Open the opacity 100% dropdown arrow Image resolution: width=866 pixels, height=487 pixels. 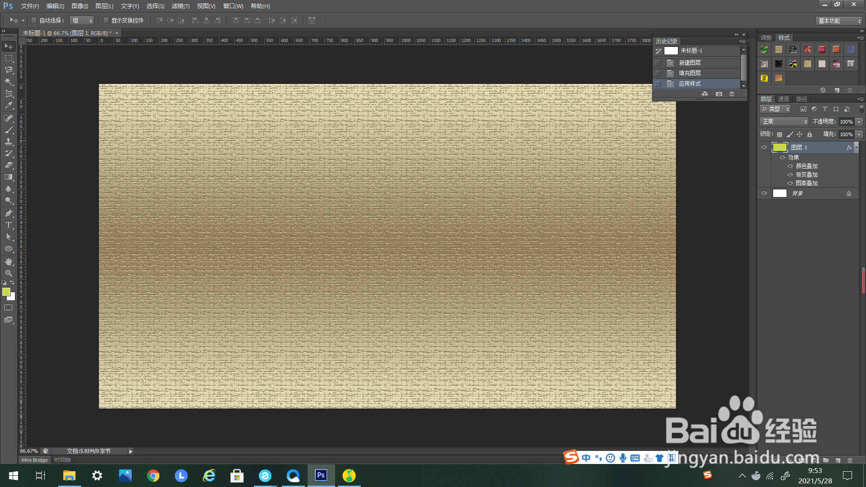pos(859,122)
